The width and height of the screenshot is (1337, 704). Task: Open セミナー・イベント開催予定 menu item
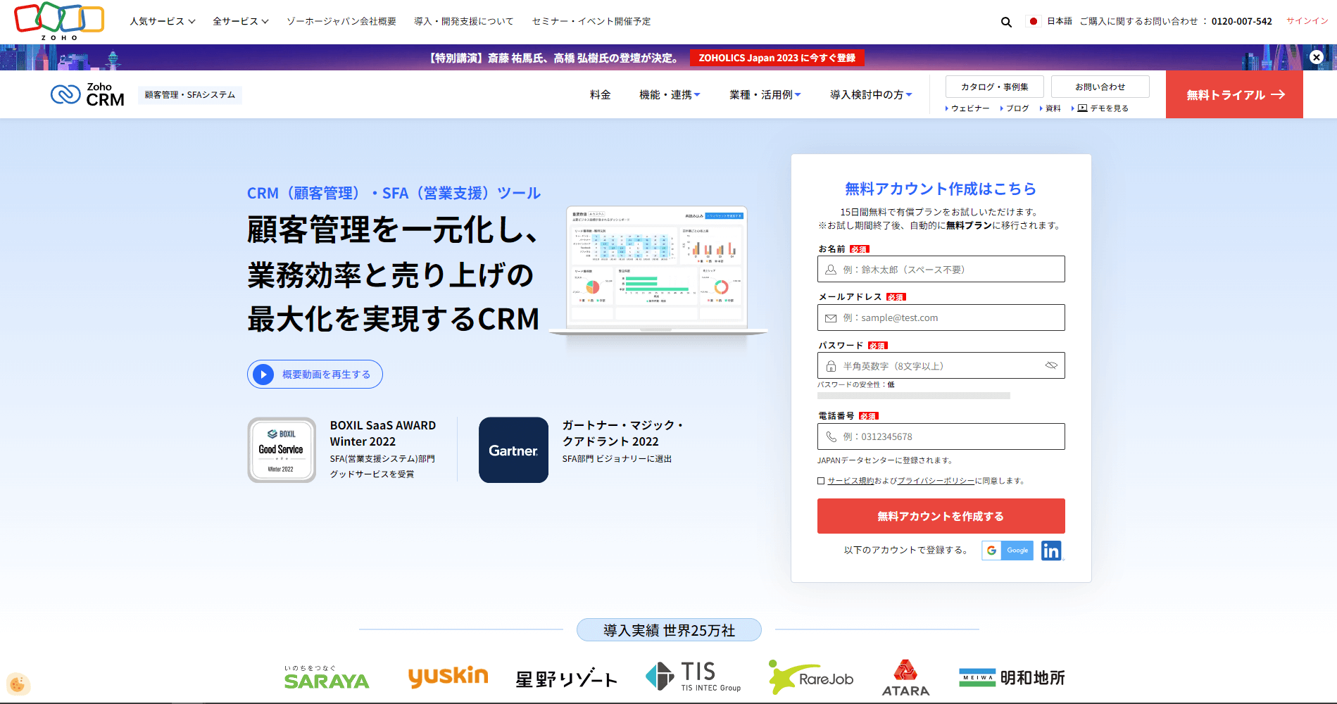pyautogui.click(x=591, y=21)
